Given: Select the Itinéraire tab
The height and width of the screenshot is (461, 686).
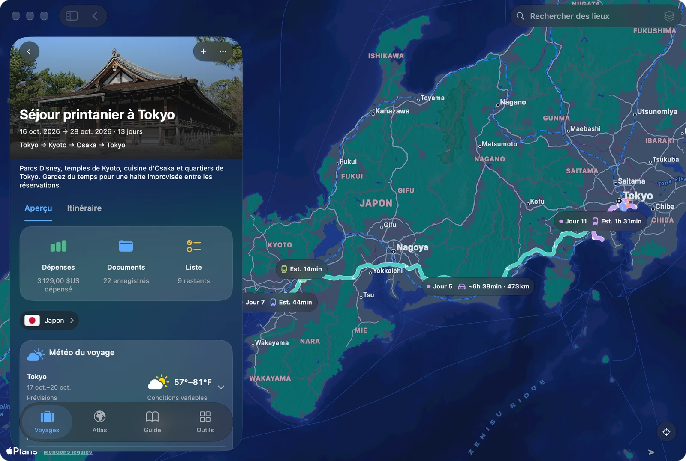Looking at the screenshot, I should click(x=84, y=208).
